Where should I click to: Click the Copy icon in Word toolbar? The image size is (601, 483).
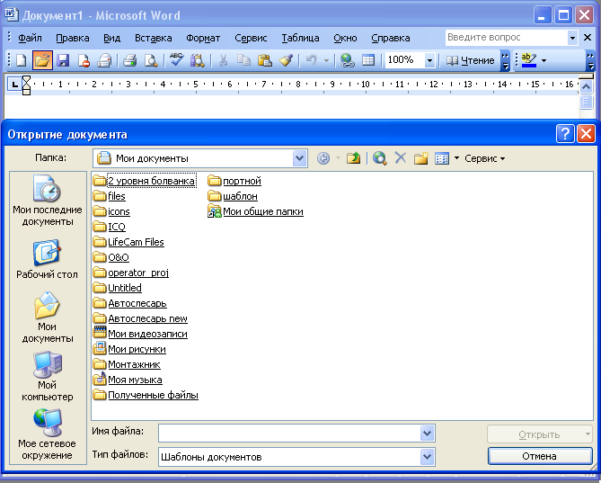pyautogui.click(x=243, y=60)
